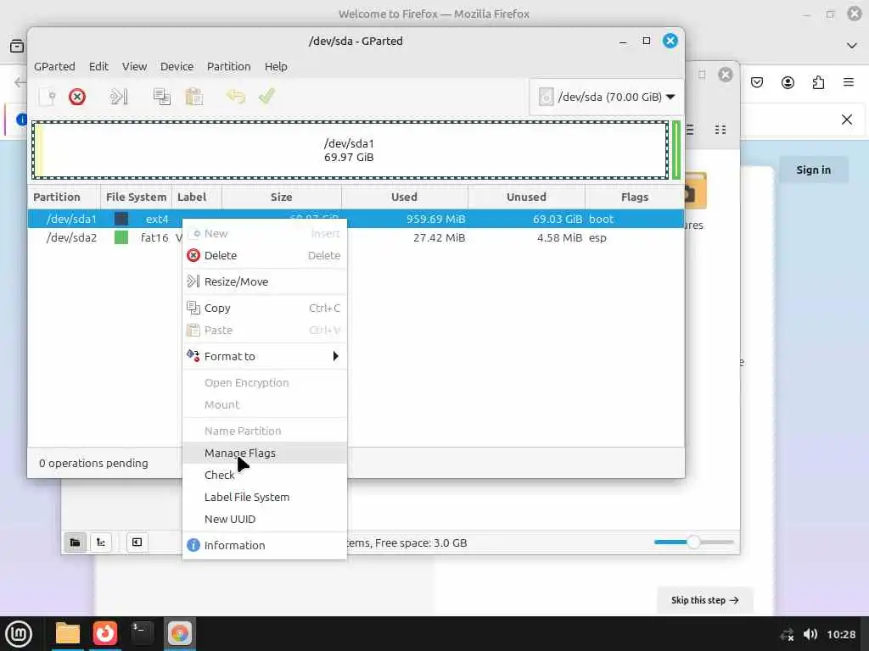Open the Firefox account icon
This screenshot has width=869, height=651.
click(788, 82)
